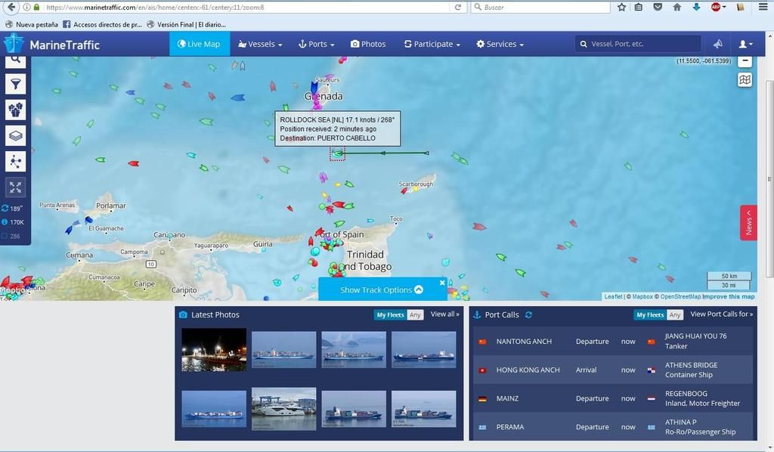Expand Show Track Options
Image resolution: width=774 pixels, height=452 pixels.
click(x=382, y=289)
